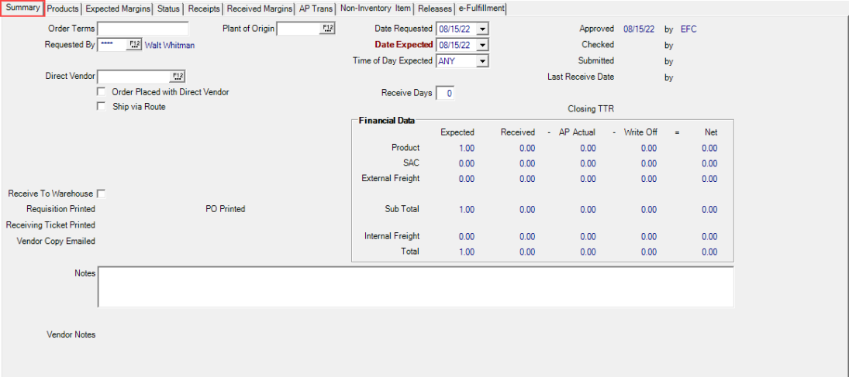
Task: Select the AP Trans tab
Action: pos(316,9)
